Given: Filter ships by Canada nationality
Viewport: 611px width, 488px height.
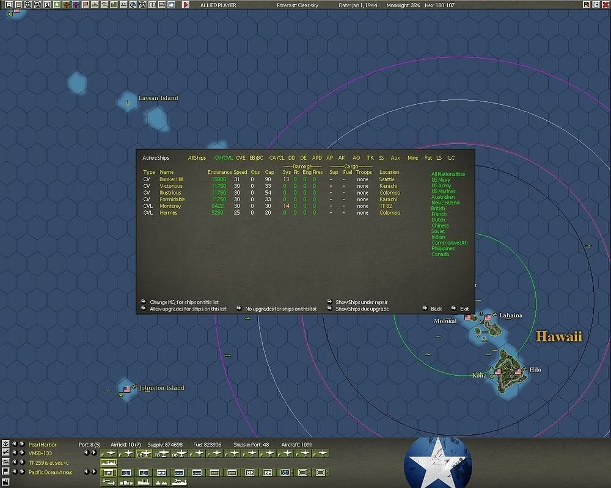Looking at the screenshot, I should click(441, 254).
